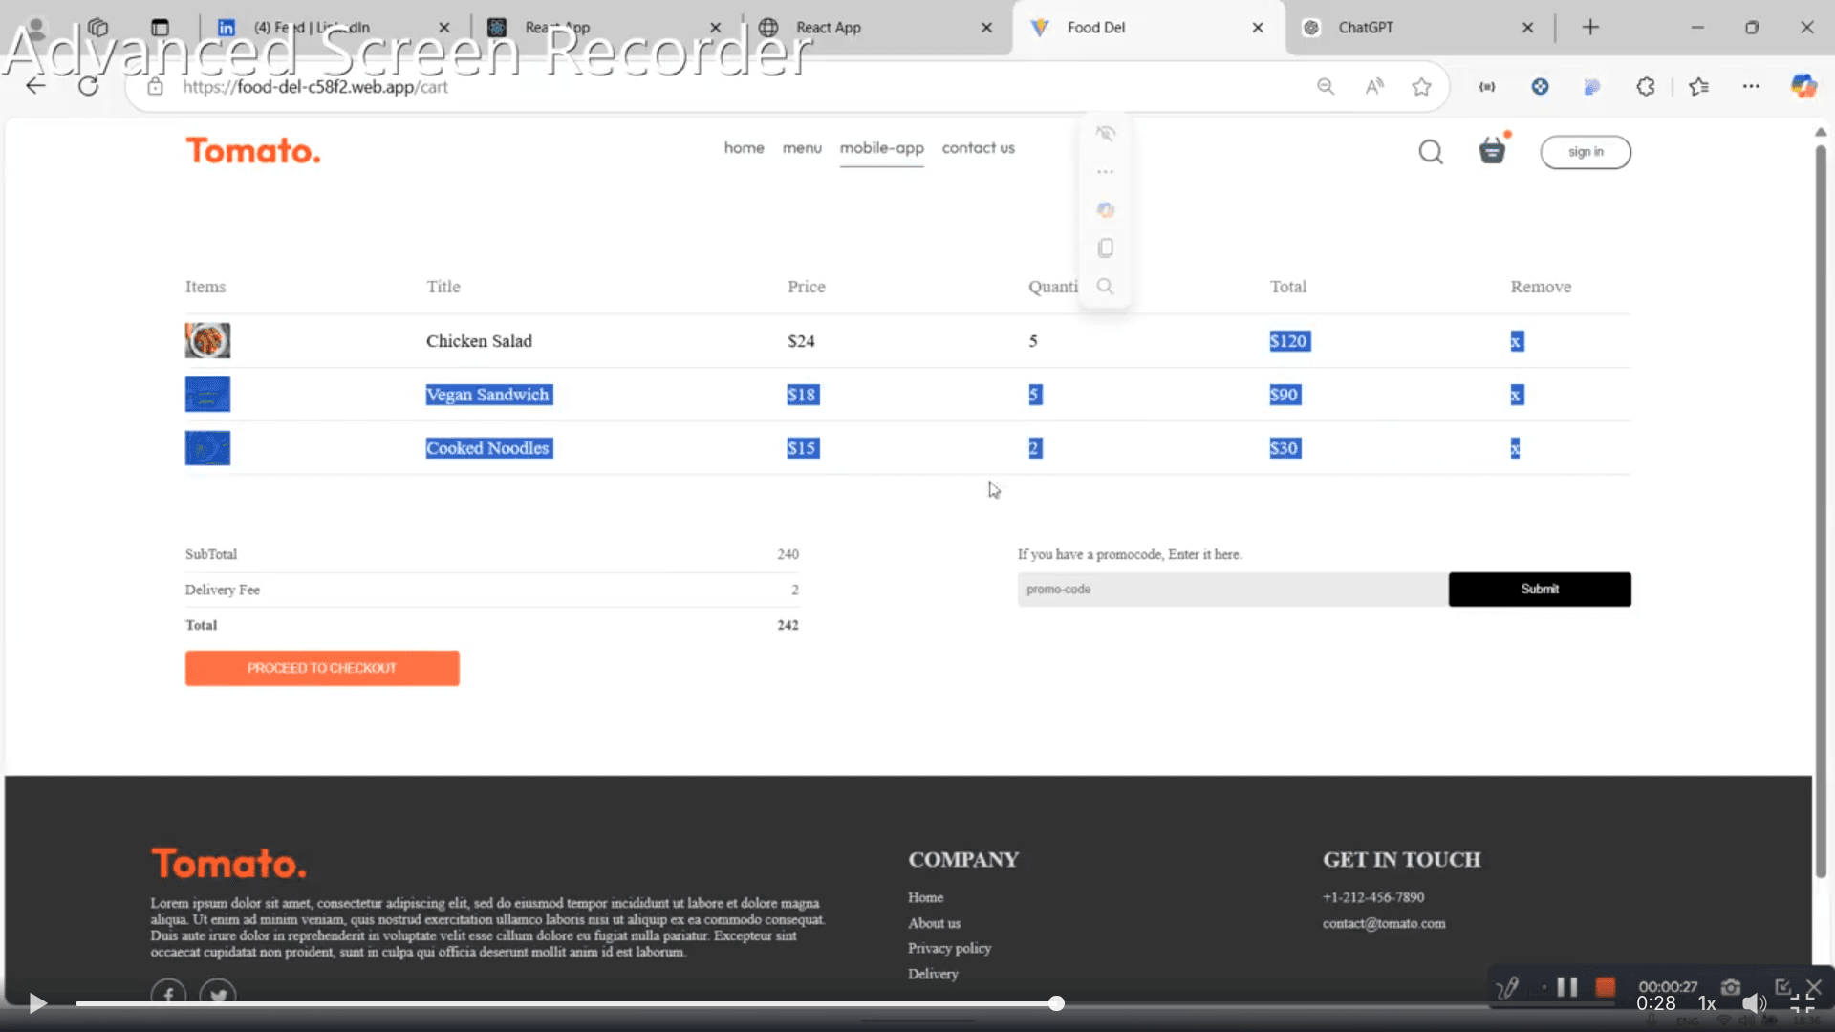The width and height of the screenshot is (1835, 1032).
Task: Open the new tab plus button
Action: (x=1590, y=28)
